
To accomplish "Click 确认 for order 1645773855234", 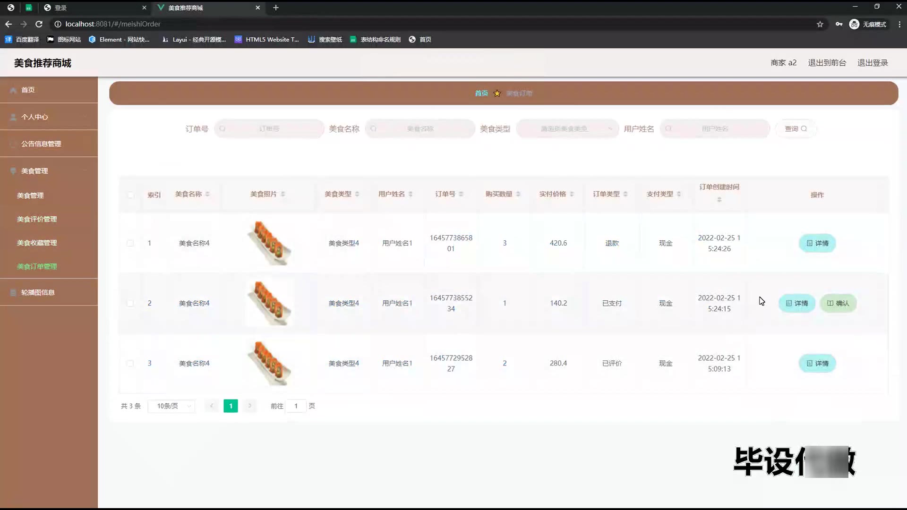I will (838, 303).
